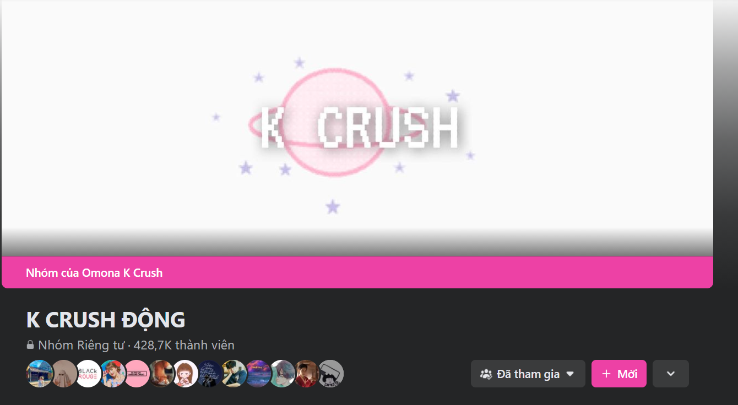Click the 428,7K thành viên members link
Screen dimensions: 738x405
tap(184, 345)
